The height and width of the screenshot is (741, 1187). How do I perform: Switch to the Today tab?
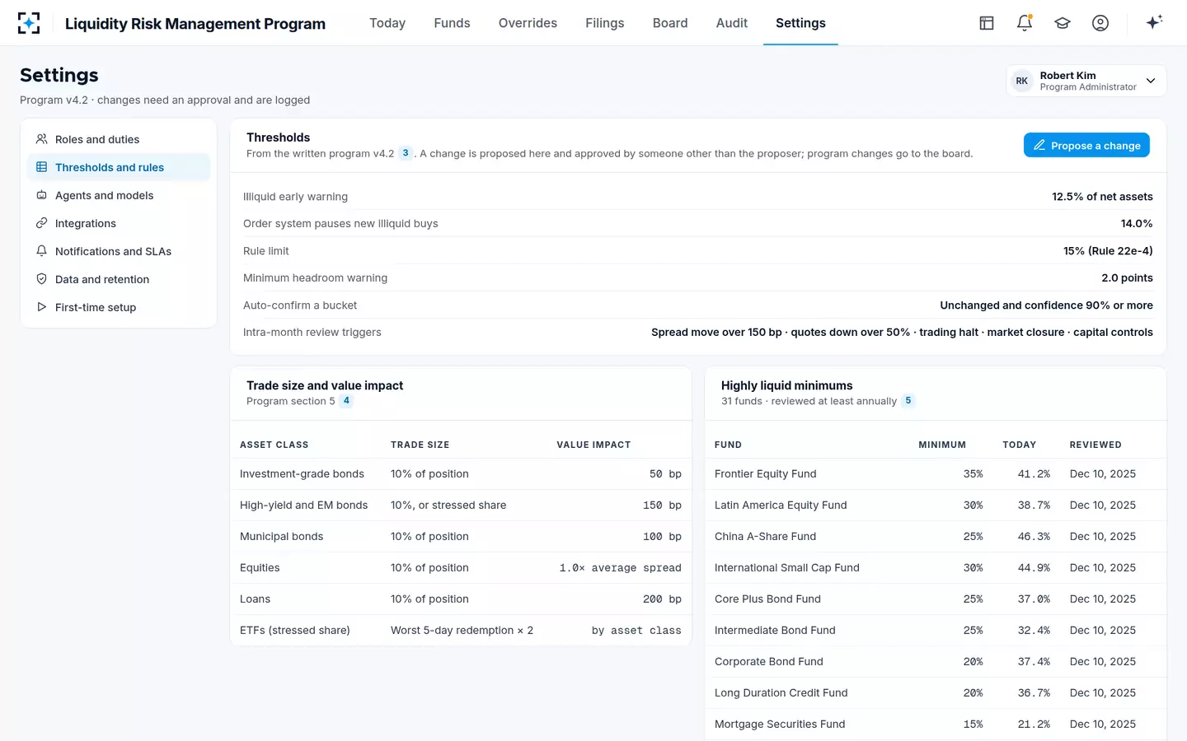coord(387,23)
